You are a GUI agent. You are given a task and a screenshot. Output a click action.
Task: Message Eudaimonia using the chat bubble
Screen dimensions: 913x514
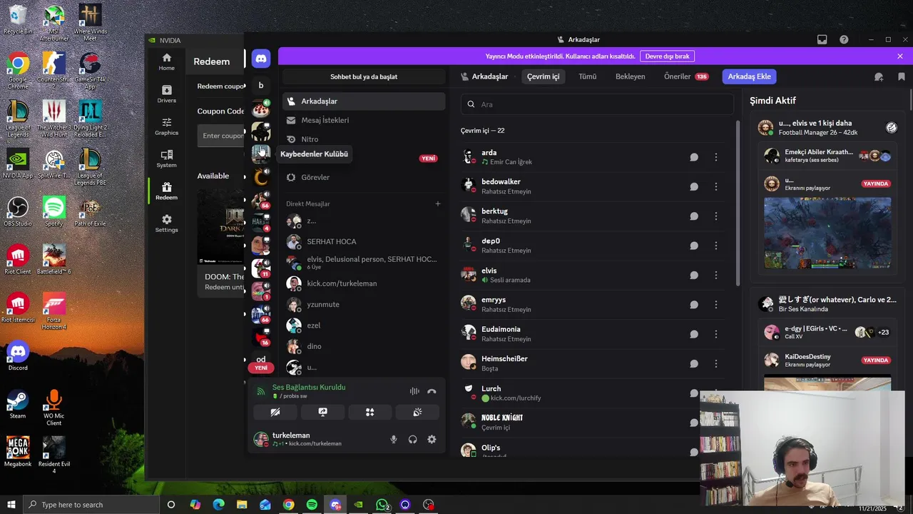(694, 334)
